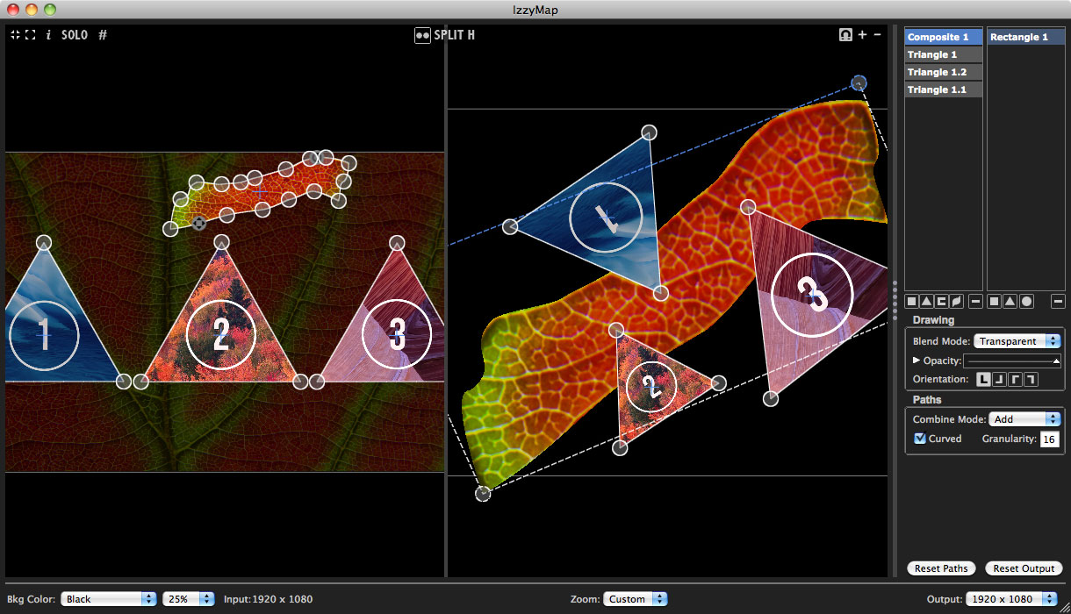Select the first L-shaped orientation button

click(x=983, y=379)
